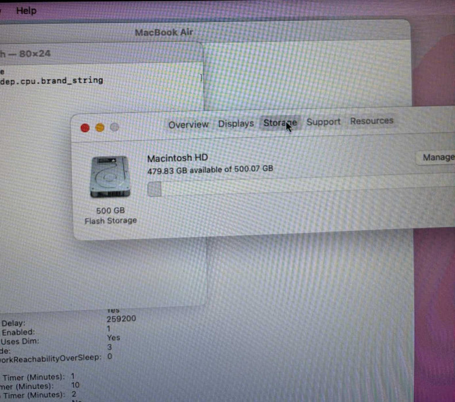This screenshot has height=402, width=455.
Task: Close the About This Mac window
Action: coord(85,128)
